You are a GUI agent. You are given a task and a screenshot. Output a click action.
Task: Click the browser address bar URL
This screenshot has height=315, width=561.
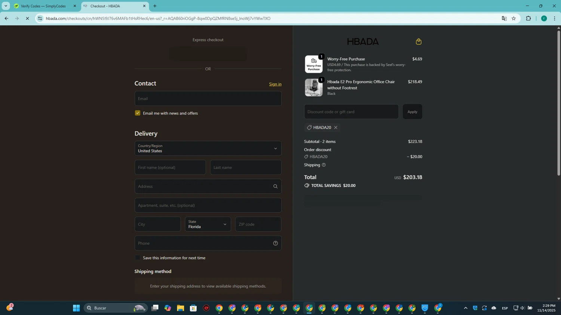tap(158, 18)
